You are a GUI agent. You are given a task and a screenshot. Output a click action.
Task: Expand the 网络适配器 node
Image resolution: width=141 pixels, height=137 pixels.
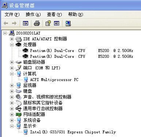(12, 114)
